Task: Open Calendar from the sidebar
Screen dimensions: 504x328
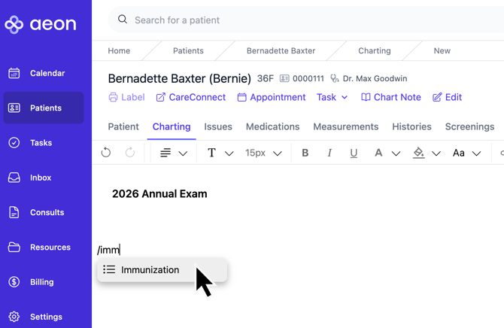Action: point(45,73)
